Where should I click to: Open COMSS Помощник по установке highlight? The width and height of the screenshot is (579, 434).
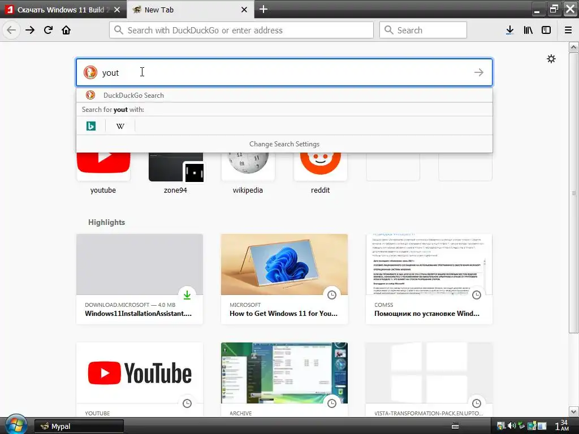(x=429, y=279)
